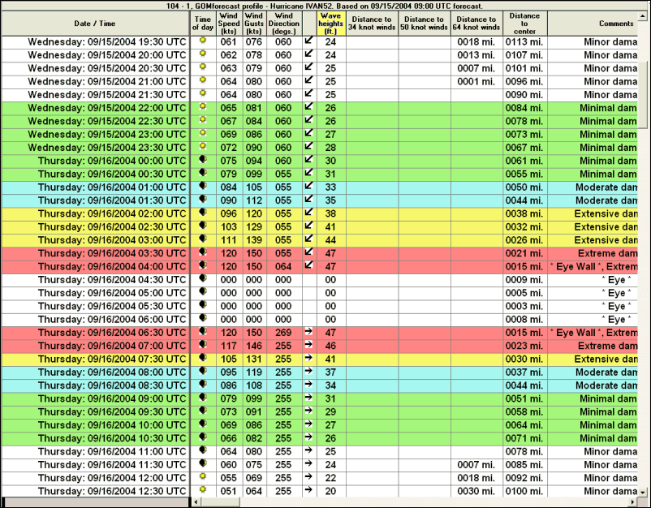This screenshot has height=508, width=651.
Task: Click the Wind Speed column header
Action: (x=228, y=24)
